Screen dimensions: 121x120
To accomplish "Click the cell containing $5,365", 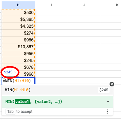I will click(x=18, y=19).
